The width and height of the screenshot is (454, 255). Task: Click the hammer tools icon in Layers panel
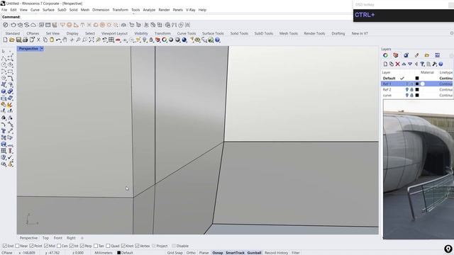point(435,64)
